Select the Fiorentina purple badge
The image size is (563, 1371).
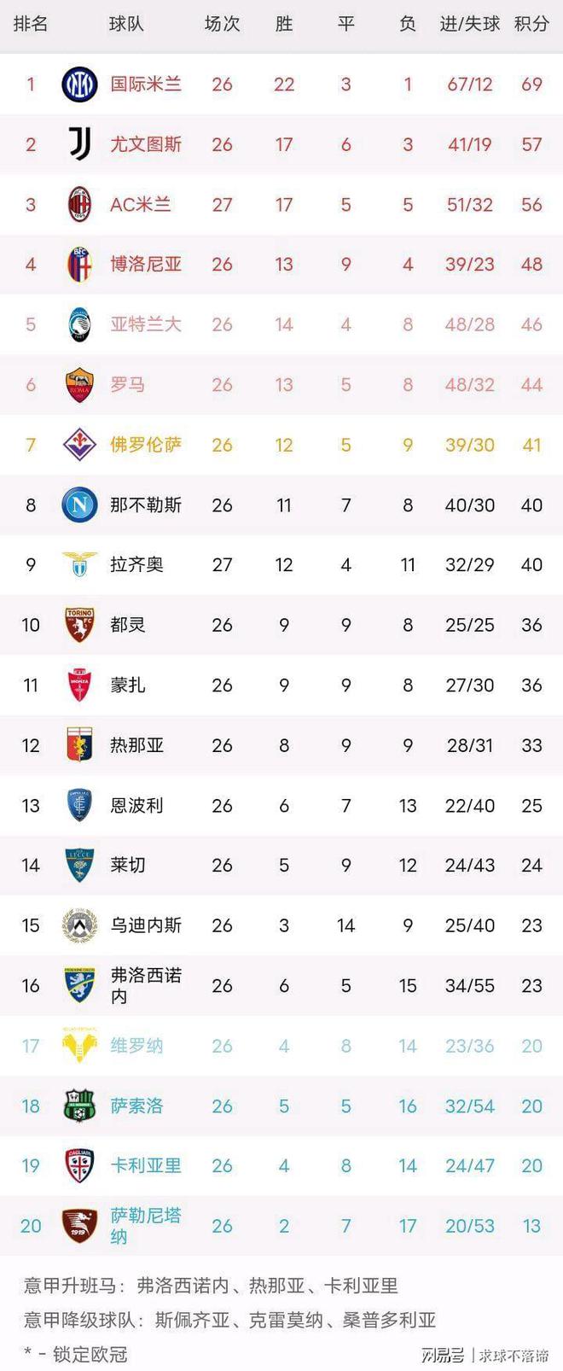point(79,445)
